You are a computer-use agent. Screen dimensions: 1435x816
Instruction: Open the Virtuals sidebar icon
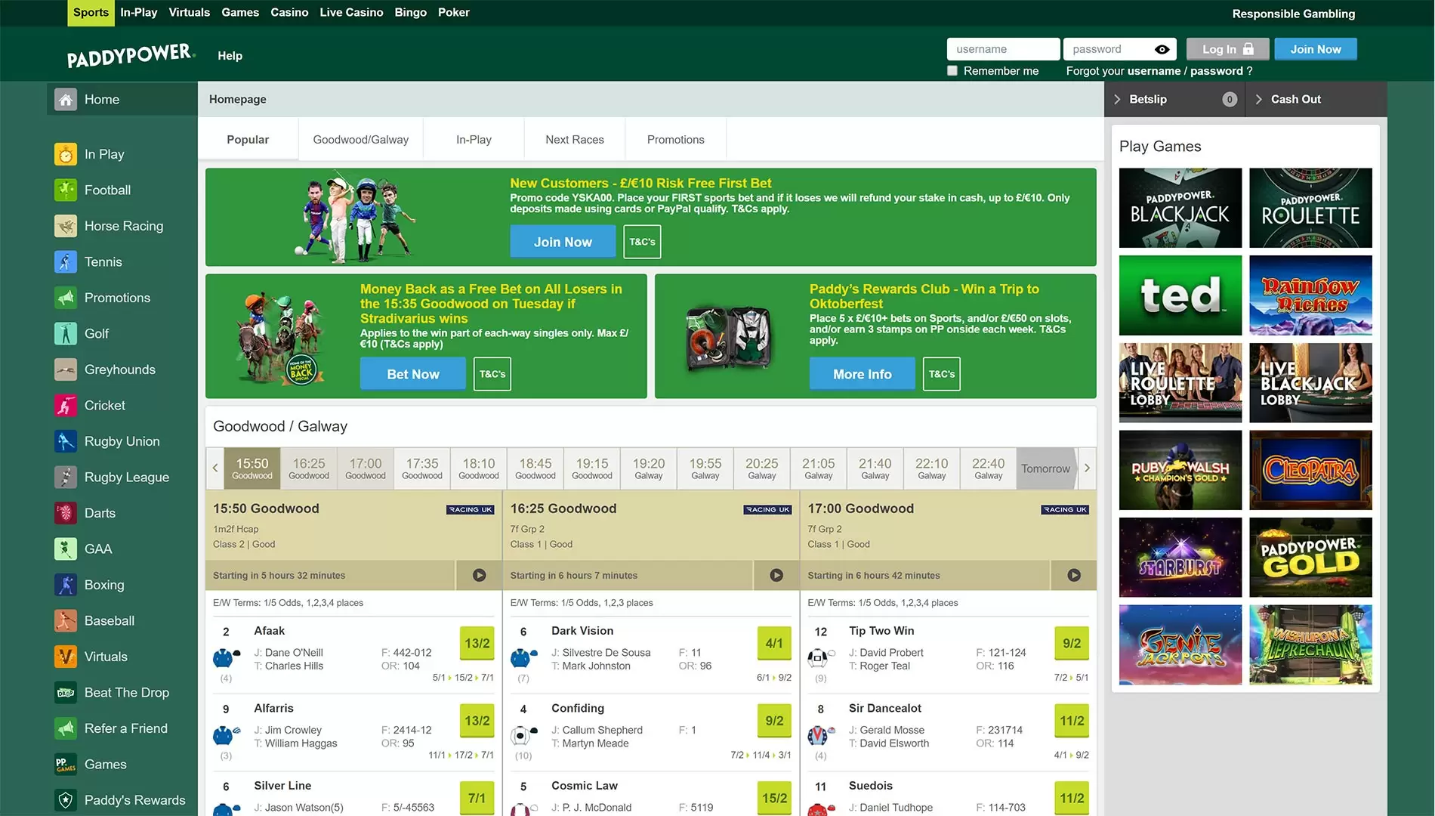click(66, 657)
